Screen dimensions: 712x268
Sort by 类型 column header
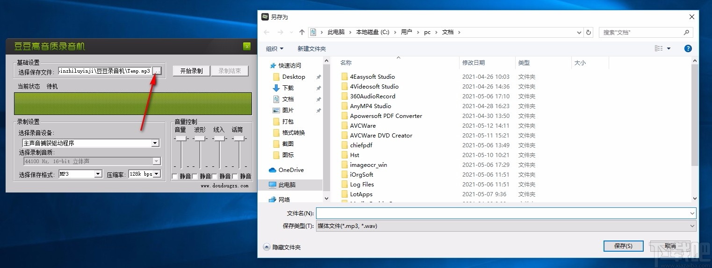[524, 62]
